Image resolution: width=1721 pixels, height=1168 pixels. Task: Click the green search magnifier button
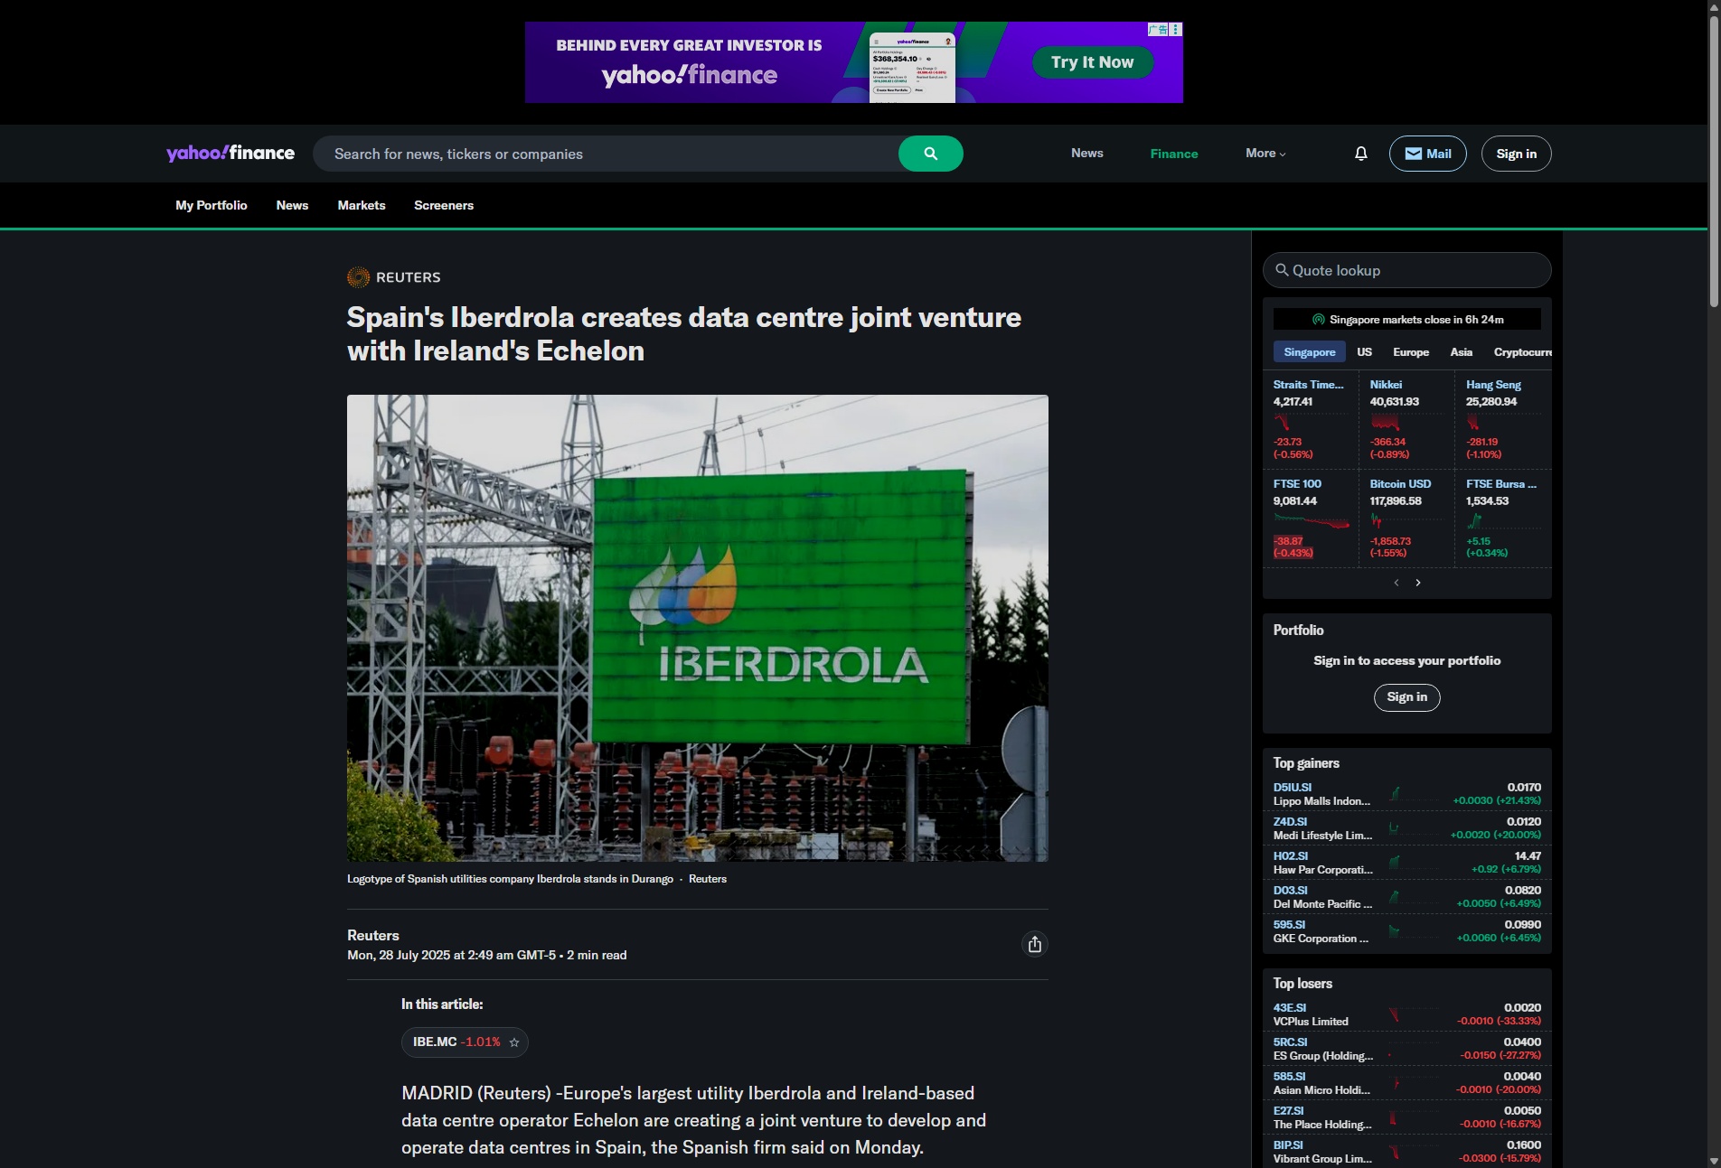[930, 154]
